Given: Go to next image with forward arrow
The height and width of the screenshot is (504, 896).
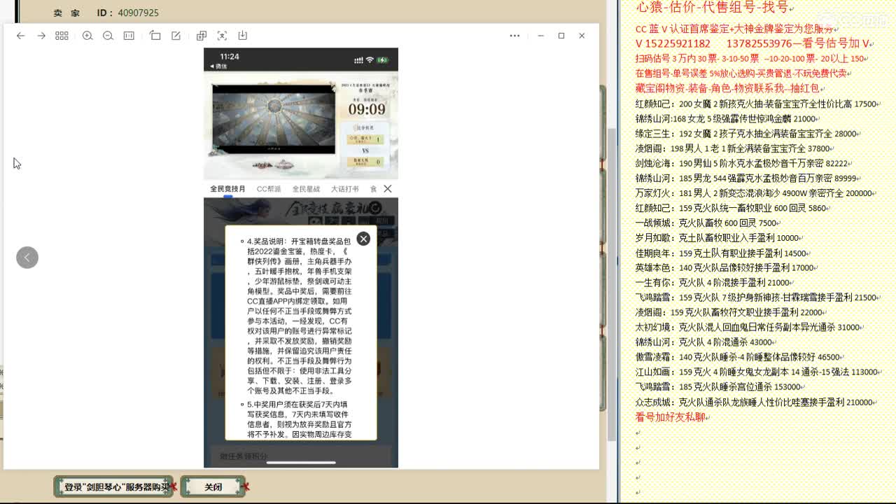Looking at the screenshot, I should click(41, 36).
